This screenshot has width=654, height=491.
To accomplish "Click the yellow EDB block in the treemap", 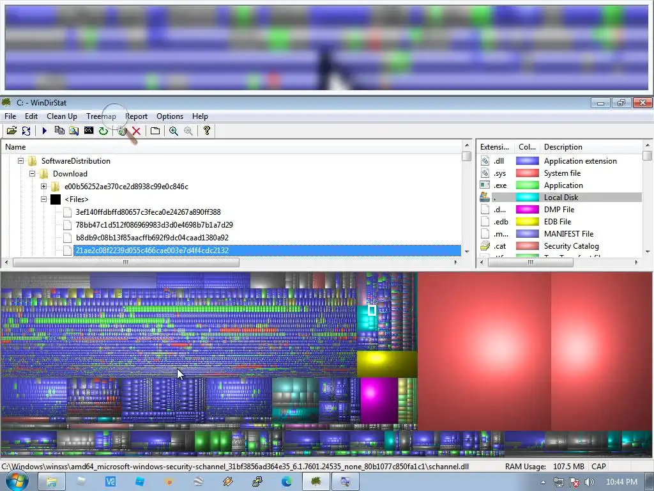I will click(387, 364).
